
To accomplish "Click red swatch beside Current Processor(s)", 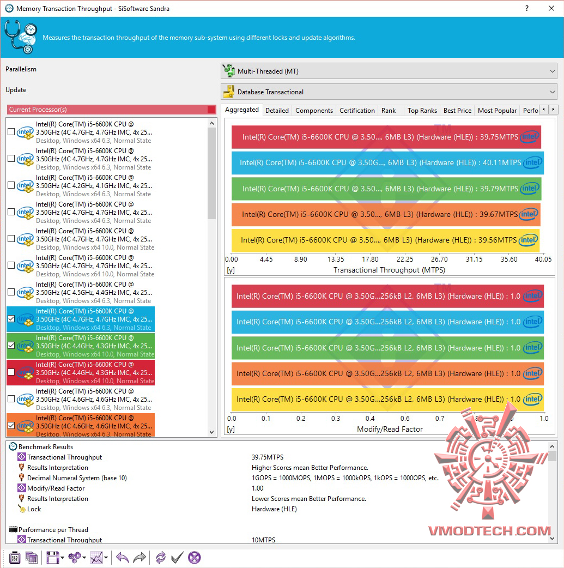I will coord(211,110).
